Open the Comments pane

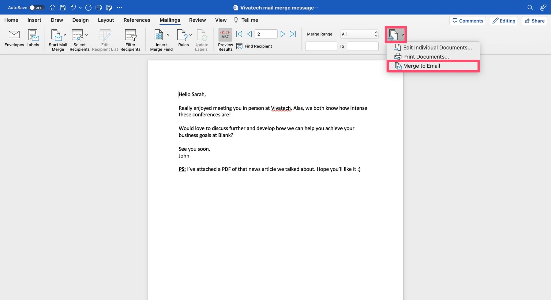tap(467, 21)
